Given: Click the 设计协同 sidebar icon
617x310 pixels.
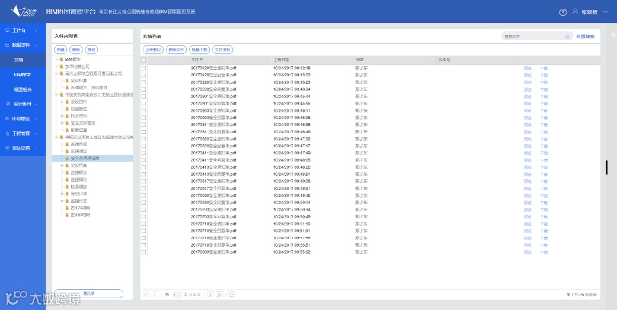Looking at the screenshot, I should pyautogui.click(x=8, y=104).
